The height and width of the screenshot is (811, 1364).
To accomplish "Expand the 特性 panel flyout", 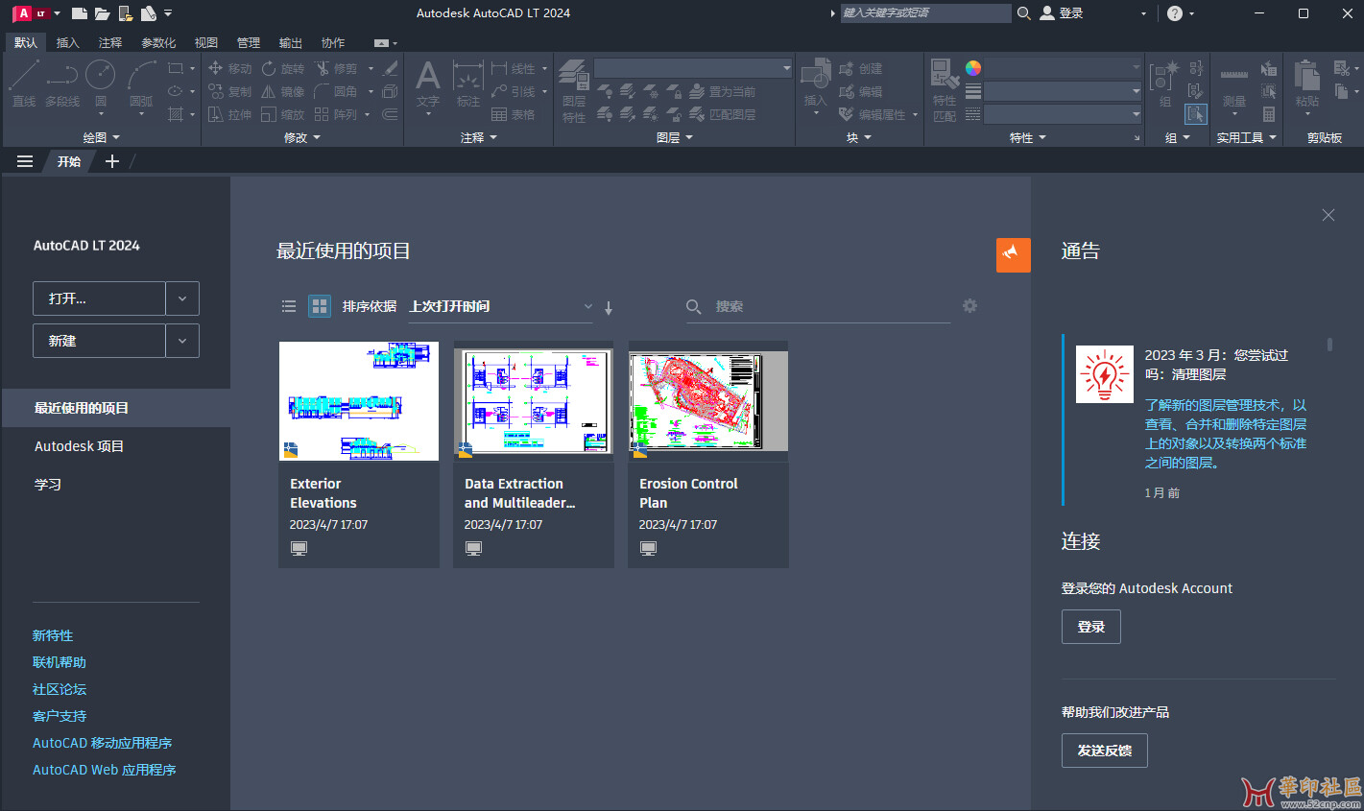I will click(1028, 137).
